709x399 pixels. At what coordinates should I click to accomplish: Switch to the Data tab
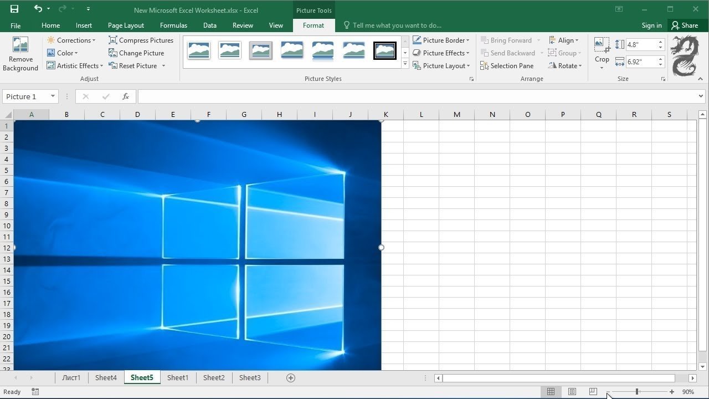[x=209, y=25]
